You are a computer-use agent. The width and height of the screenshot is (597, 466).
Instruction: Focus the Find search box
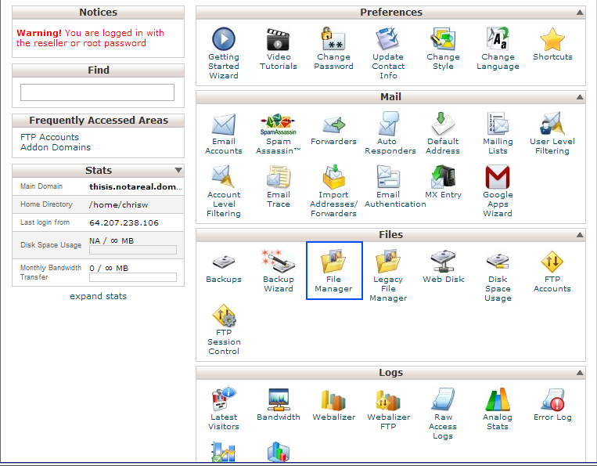(x=98, y=92)
